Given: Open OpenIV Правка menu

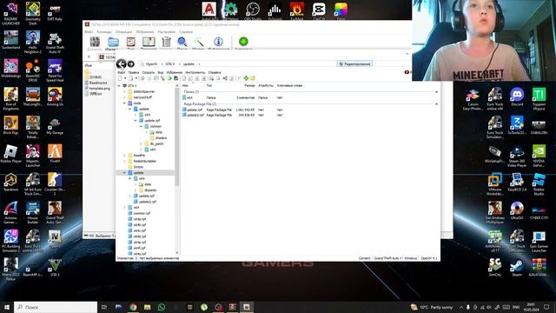Looking at the screenshot, I should click(133, 72).
